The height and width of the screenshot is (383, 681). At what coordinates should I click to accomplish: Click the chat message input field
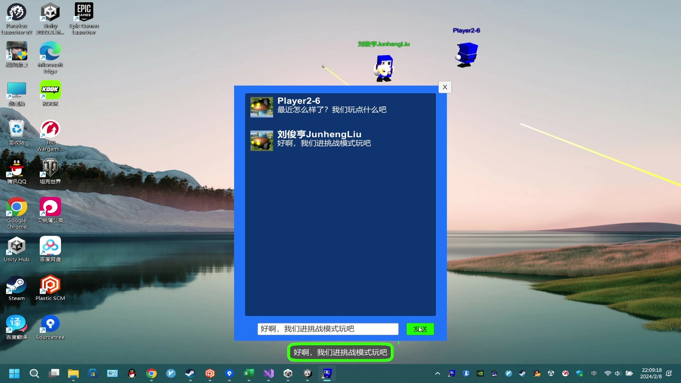328,329
